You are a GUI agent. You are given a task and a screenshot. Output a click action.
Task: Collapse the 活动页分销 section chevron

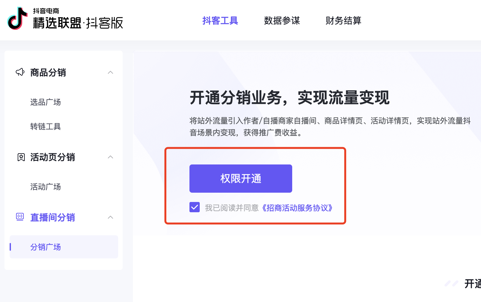coord(110,157)
